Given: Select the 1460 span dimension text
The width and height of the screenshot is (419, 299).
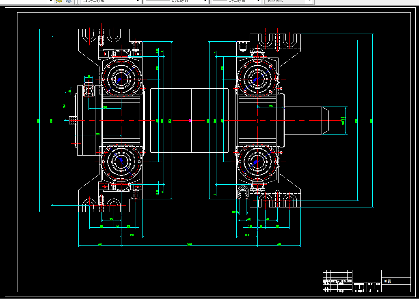Looking at the screenshot, I should (189, 244).
